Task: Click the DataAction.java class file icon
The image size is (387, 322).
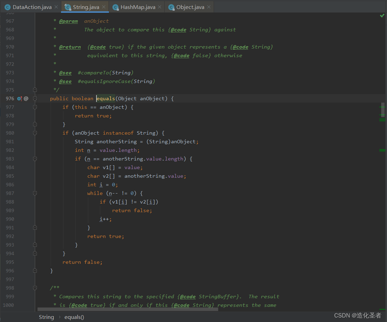Action: click(8, 7)
